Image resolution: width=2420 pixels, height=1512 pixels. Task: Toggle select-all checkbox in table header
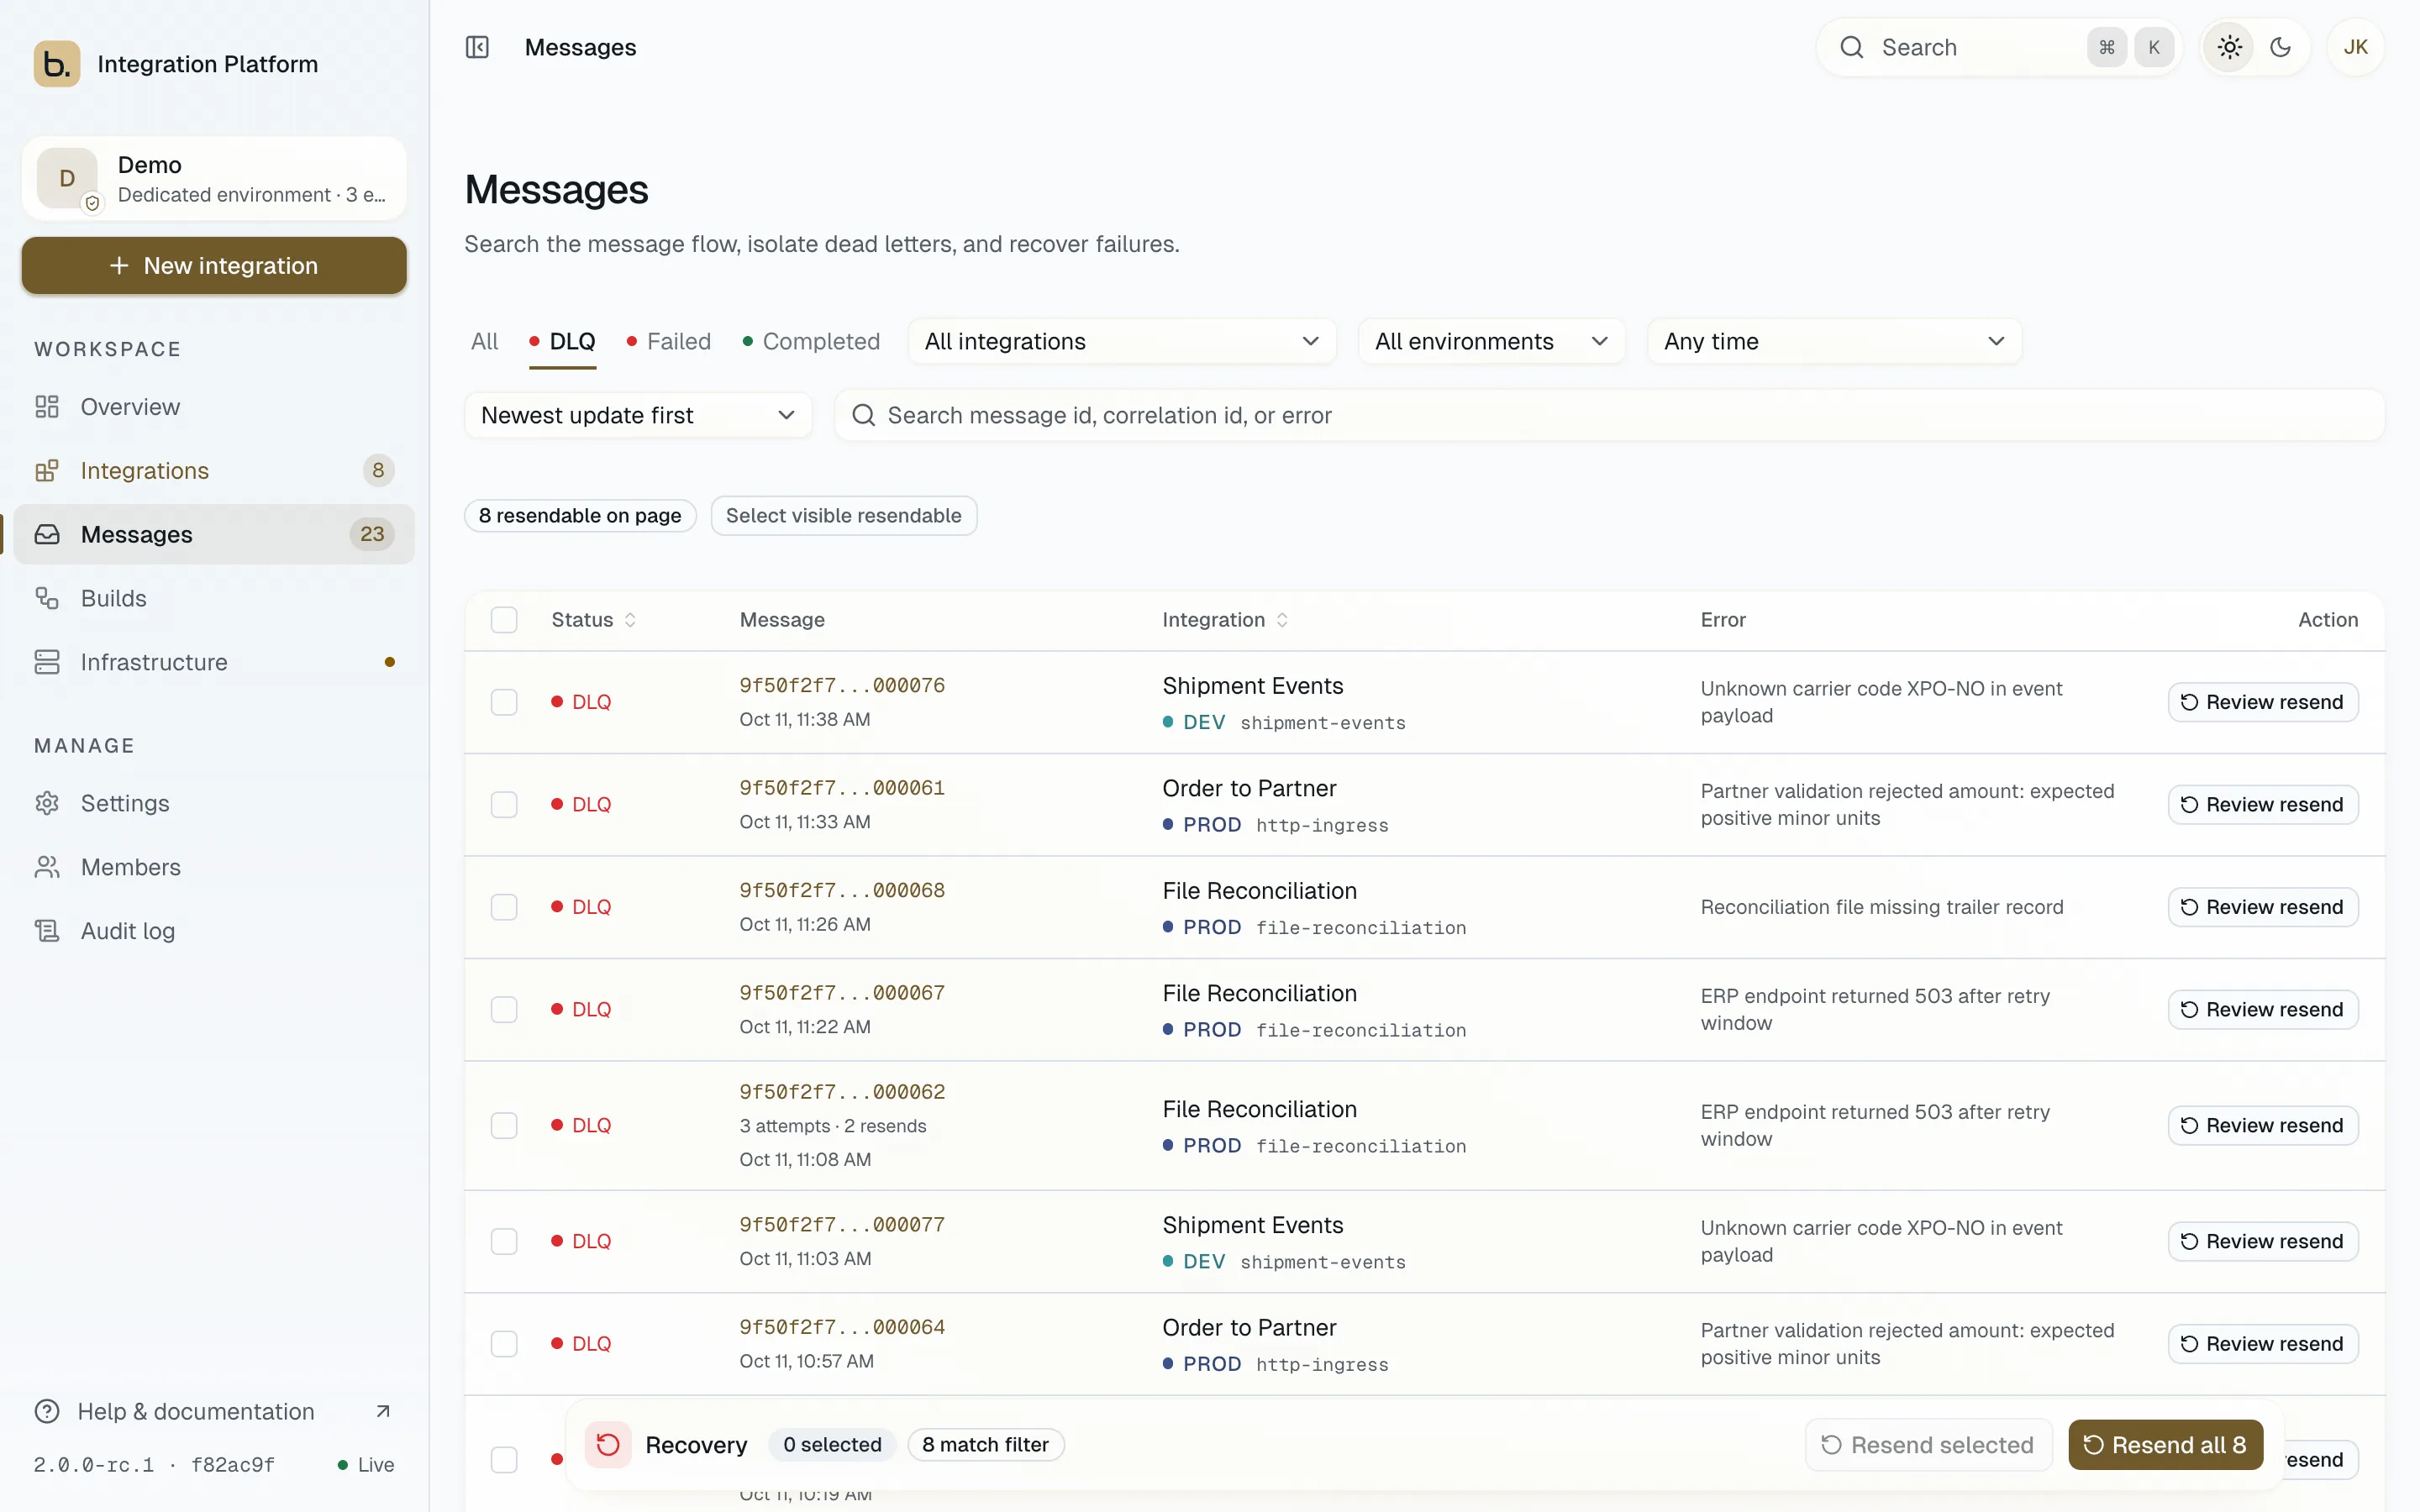pyautogui.click(x=504, y=620)
